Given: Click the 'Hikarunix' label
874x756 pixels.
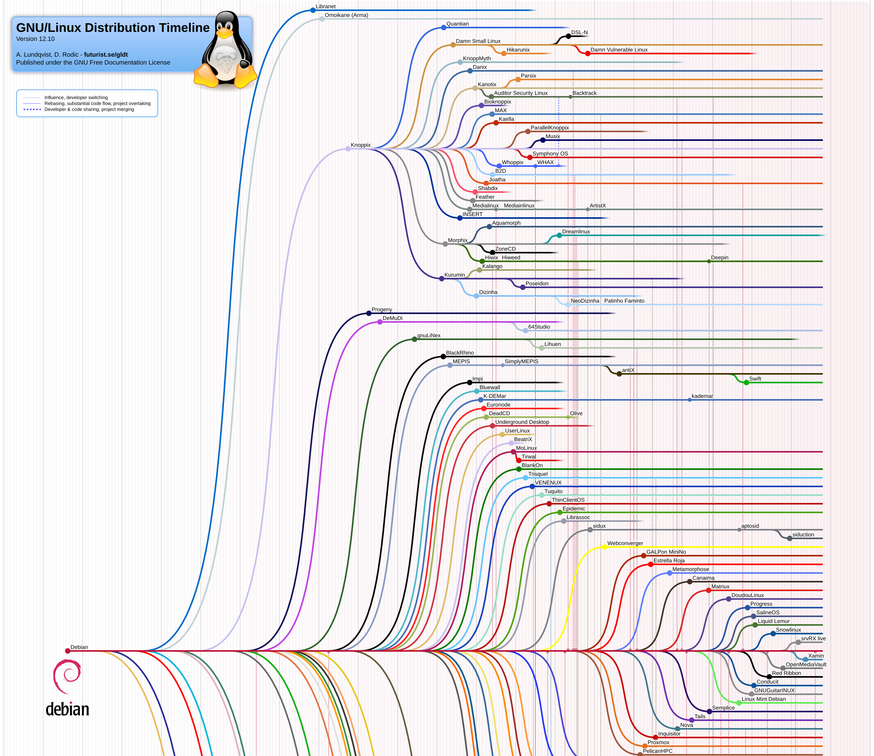Looking at the screenshot, I should [x=518, y=50].
